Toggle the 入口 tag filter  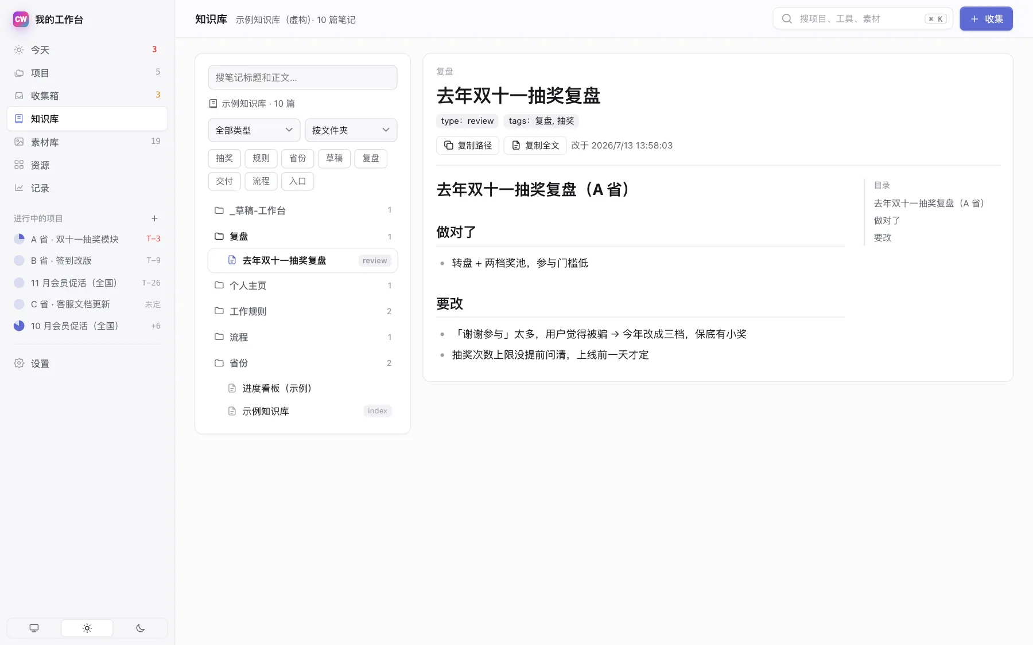[297, 181]
